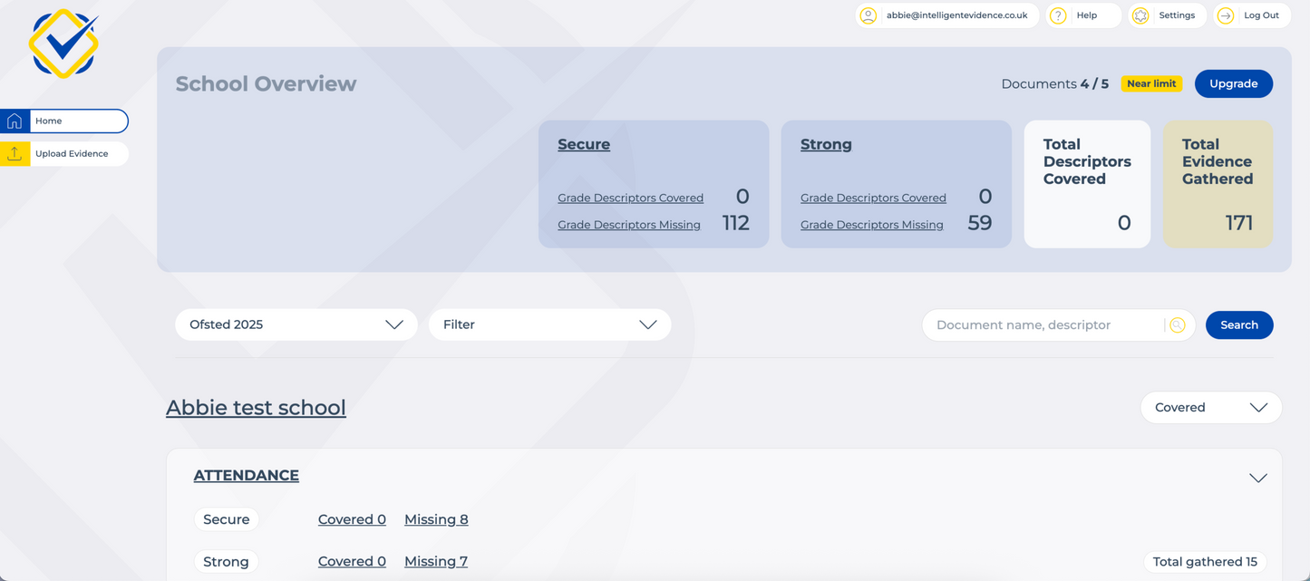Open the Covered dropdown
This screenshot has width=1310, height=581.
1210,407
